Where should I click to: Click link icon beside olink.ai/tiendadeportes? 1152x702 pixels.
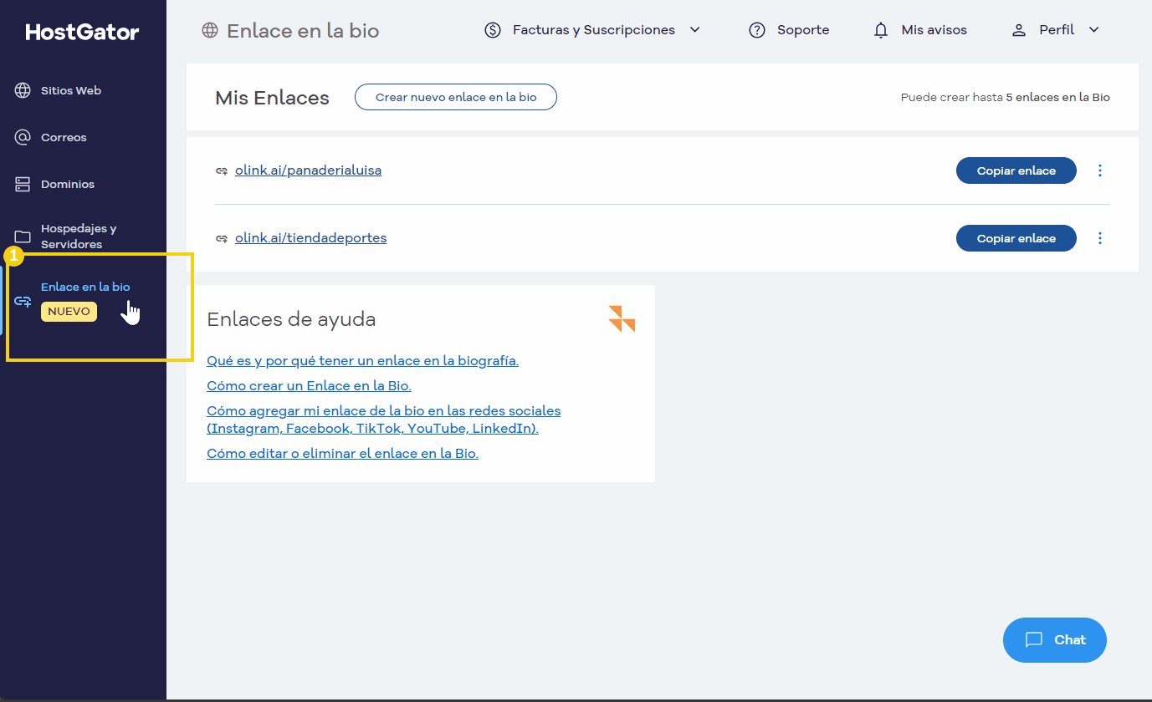tap(222, 238)
